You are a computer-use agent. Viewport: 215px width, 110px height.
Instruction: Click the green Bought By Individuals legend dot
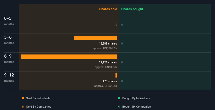click(x=119, y=98)
